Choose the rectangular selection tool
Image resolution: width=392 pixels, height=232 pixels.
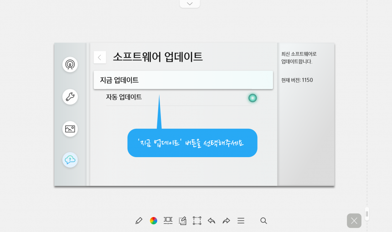pos(197,221)
